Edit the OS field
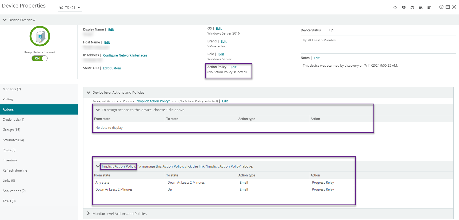 point(219,29)
